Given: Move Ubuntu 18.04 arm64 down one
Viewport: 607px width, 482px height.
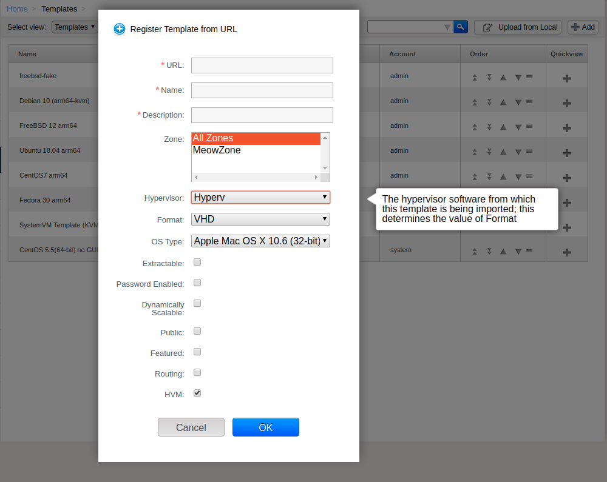Looking at the screenshot, I should [x=518, y=152].
